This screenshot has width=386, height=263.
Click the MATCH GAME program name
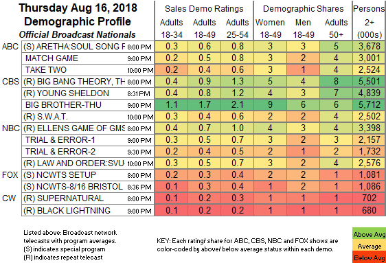pos(52,58)
